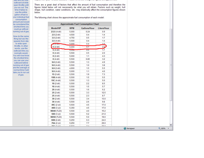Click the vertical scrollbar thumb

click(171, 65)
